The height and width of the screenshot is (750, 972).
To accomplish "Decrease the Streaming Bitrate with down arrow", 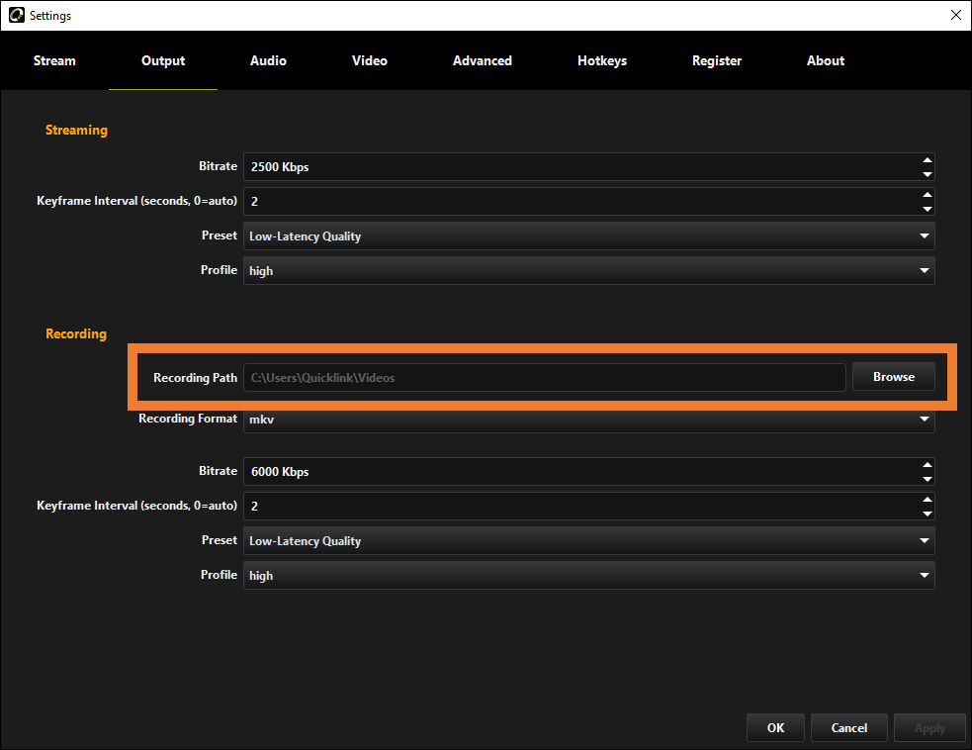I will (928, 174).
